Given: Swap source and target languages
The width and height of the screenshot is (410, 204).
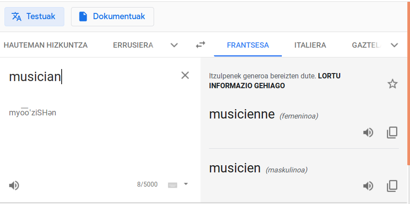Looking at the screenshot, I should [x=201, y=45].
